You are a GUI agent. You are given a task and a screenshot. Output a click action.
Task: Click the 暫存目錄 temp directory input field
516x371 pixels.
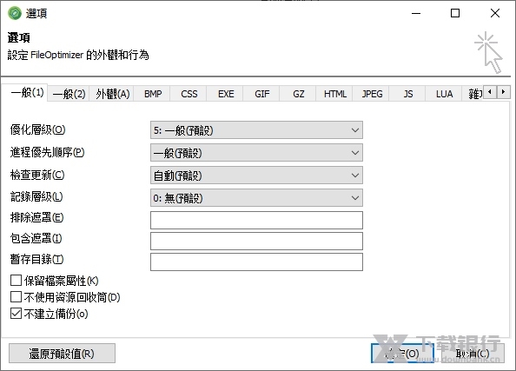(256, 262)
